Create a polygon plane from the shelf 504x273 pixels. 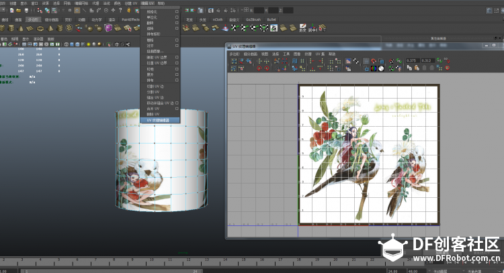[x=30, y=28]
